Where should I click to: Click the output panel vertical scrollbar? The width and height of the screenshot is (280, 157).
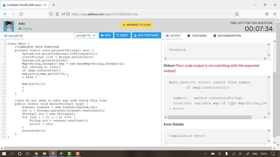(274, 105)
